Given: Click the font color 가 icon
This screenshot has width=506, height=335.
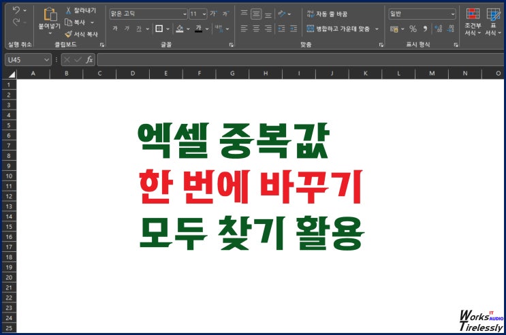Looking at the screenshot, I should coord(198,29).
